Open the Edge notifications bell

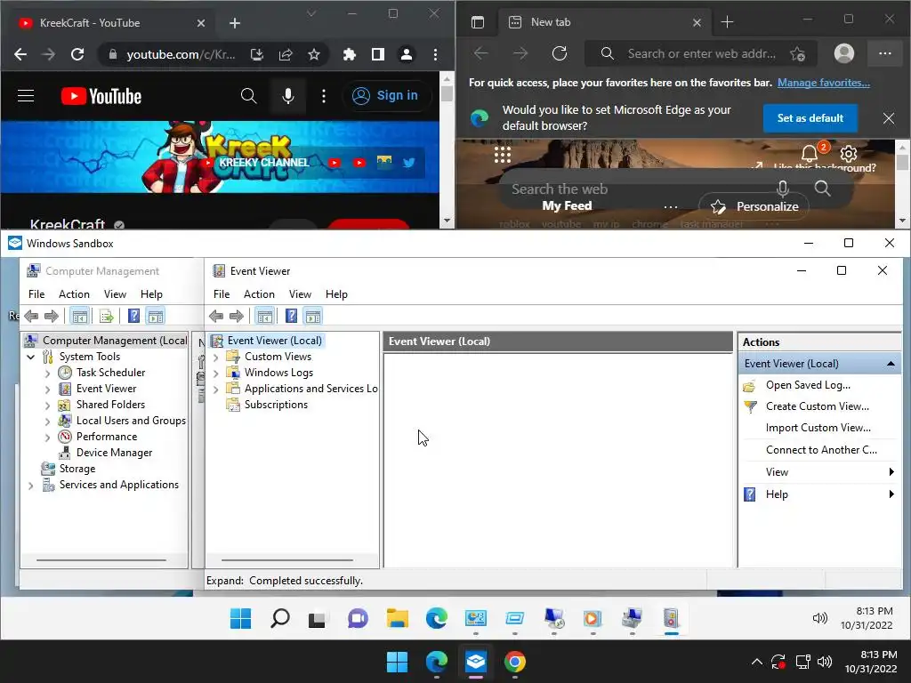810,154
